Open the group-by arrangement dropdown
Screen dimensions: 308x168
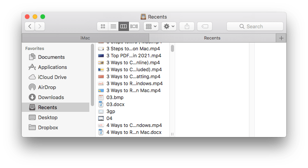[x=151, y=26]
